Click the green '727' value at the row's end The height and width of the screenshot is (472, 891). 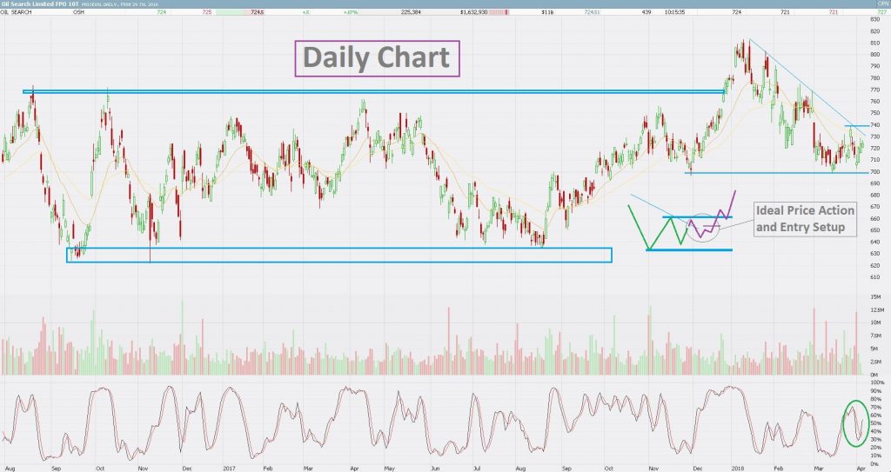point(882,12)
